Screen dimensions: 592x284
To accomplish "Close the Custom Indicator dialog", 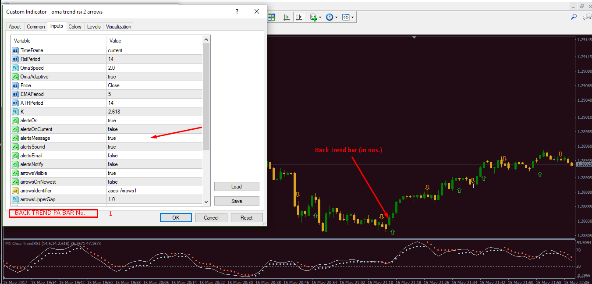I will 257,12.
